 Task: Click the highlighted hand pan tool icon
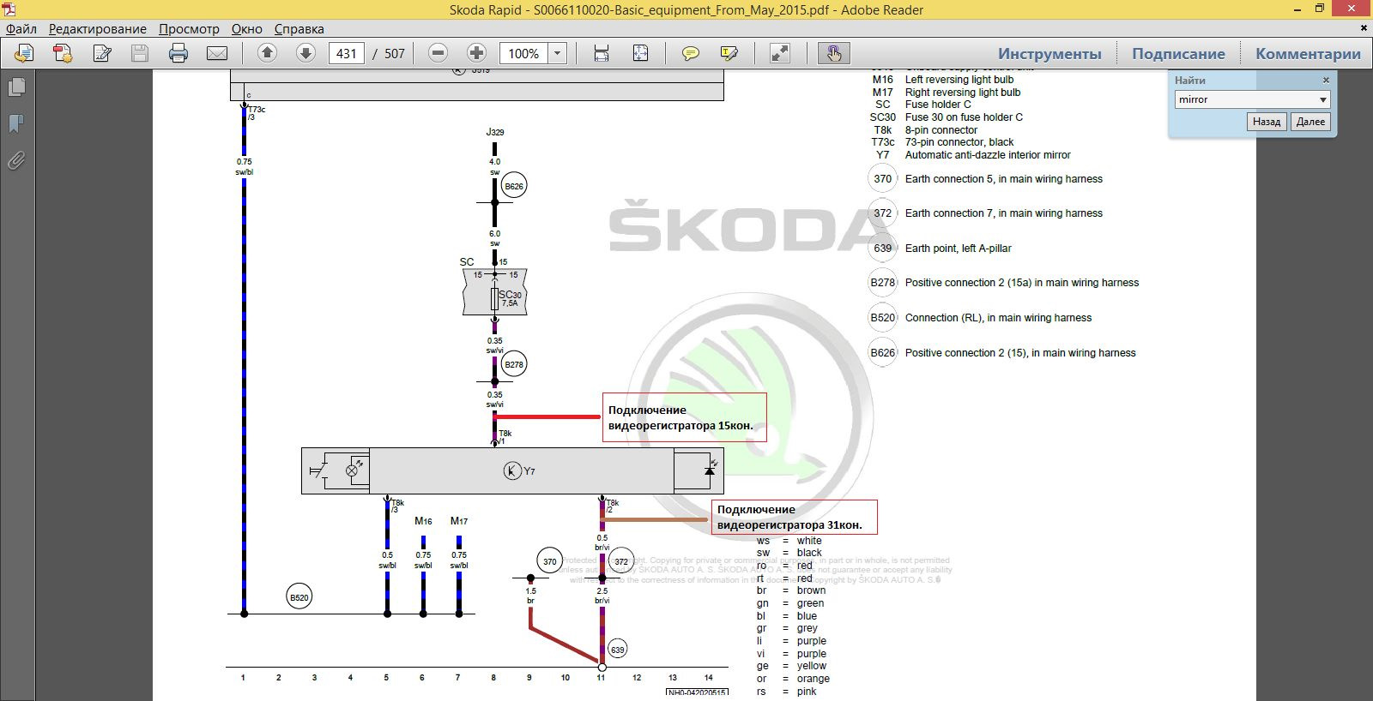click(x=833, y=53)
